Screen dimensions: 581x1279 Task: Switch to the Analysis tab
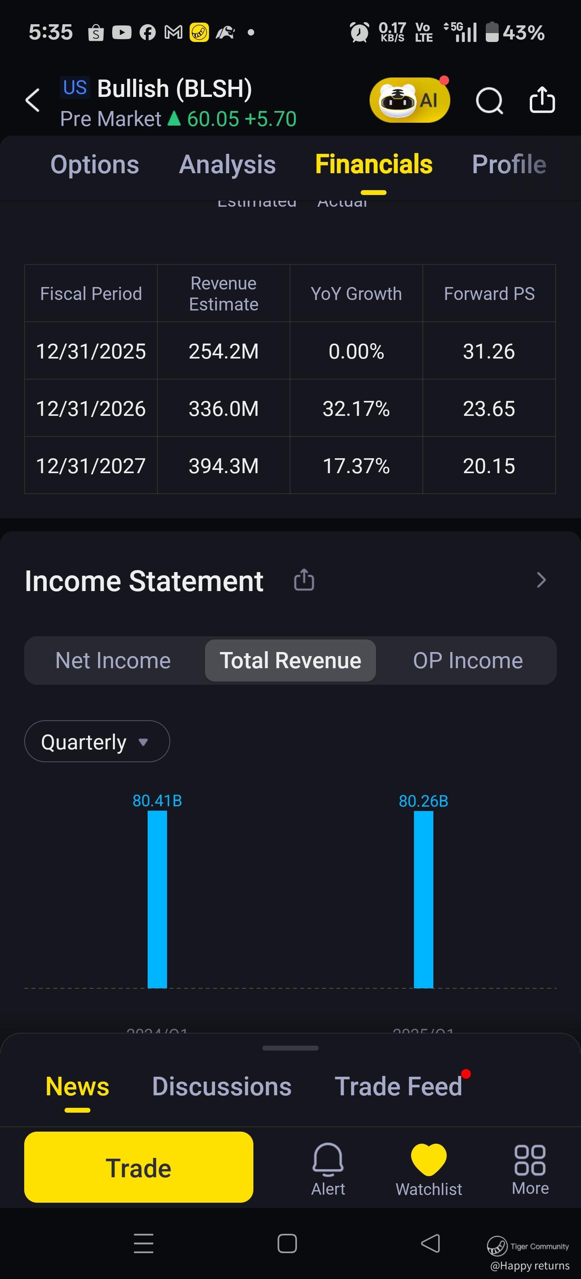coord(227,165)
